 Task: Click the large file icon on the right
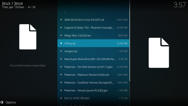click(159, 53)
